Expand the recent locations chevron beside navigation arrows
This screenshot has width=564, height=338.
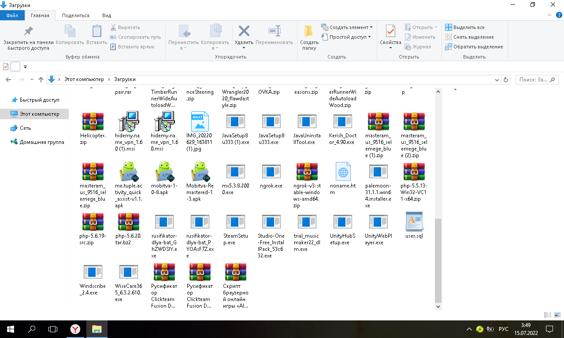pos(32,80)
